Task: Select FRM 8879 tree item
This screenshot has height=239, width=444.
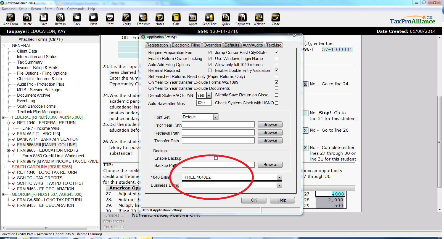Action: 58,161
